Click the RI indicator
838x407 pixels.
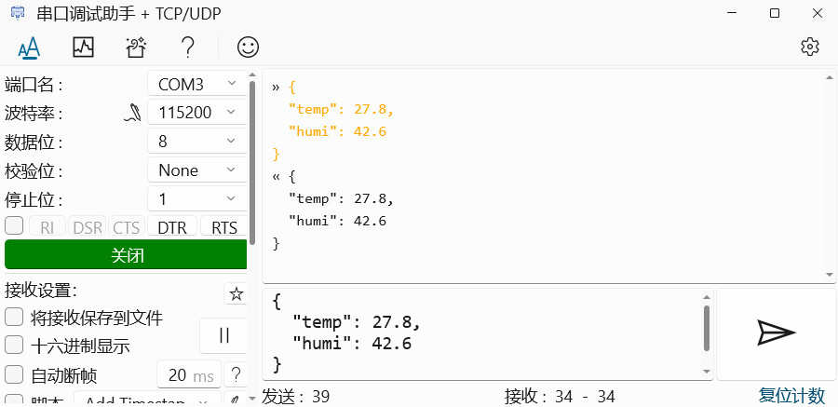[47, 227]
